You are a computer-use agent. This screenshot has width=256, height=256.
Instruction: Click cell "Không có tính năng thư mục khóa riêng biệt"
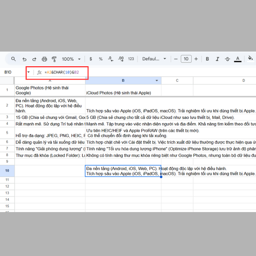click(123, 155)
